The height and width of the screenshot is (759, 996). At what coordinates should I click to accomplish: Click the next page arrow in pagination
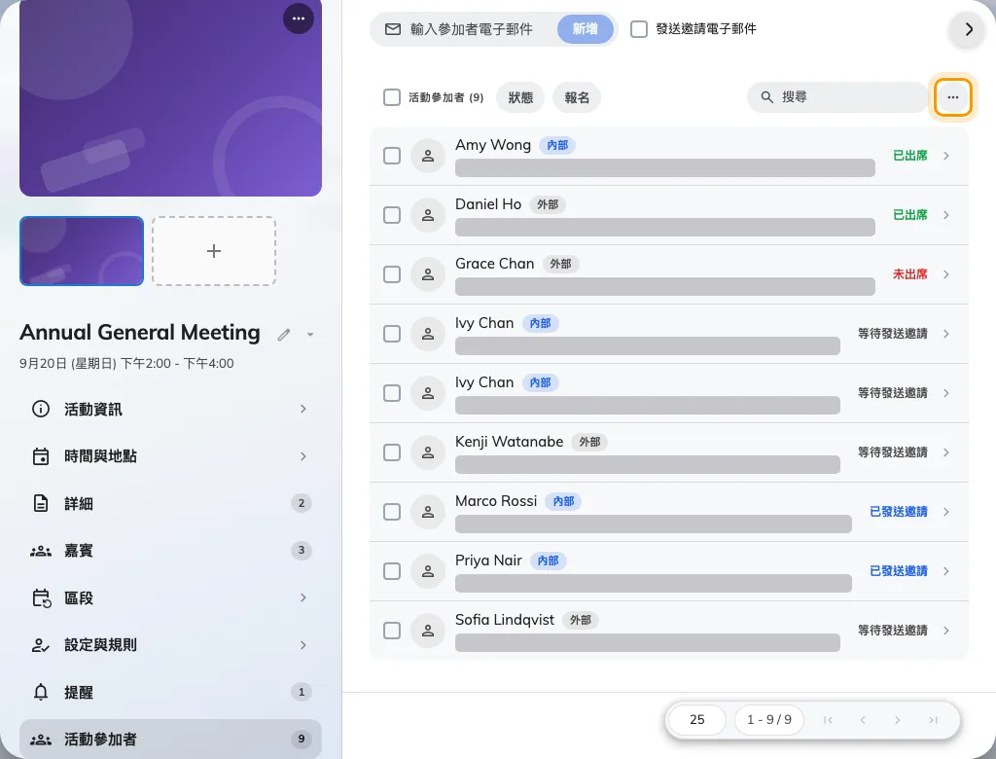[898, 719]
